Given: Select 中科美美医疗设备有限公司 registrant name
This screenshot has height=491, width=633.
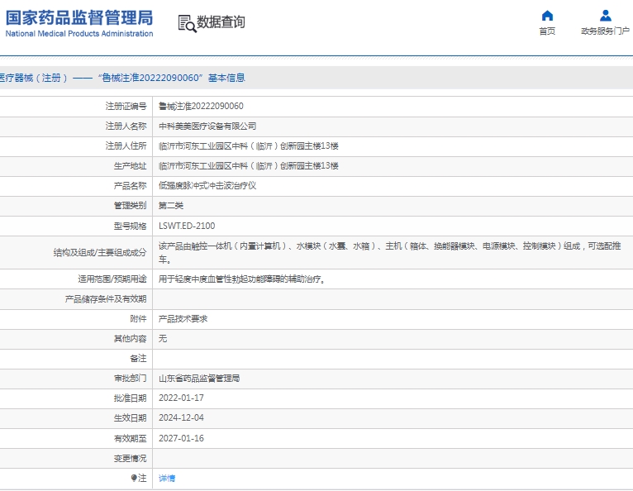Looking at the screenshot, I should (207, 126).
